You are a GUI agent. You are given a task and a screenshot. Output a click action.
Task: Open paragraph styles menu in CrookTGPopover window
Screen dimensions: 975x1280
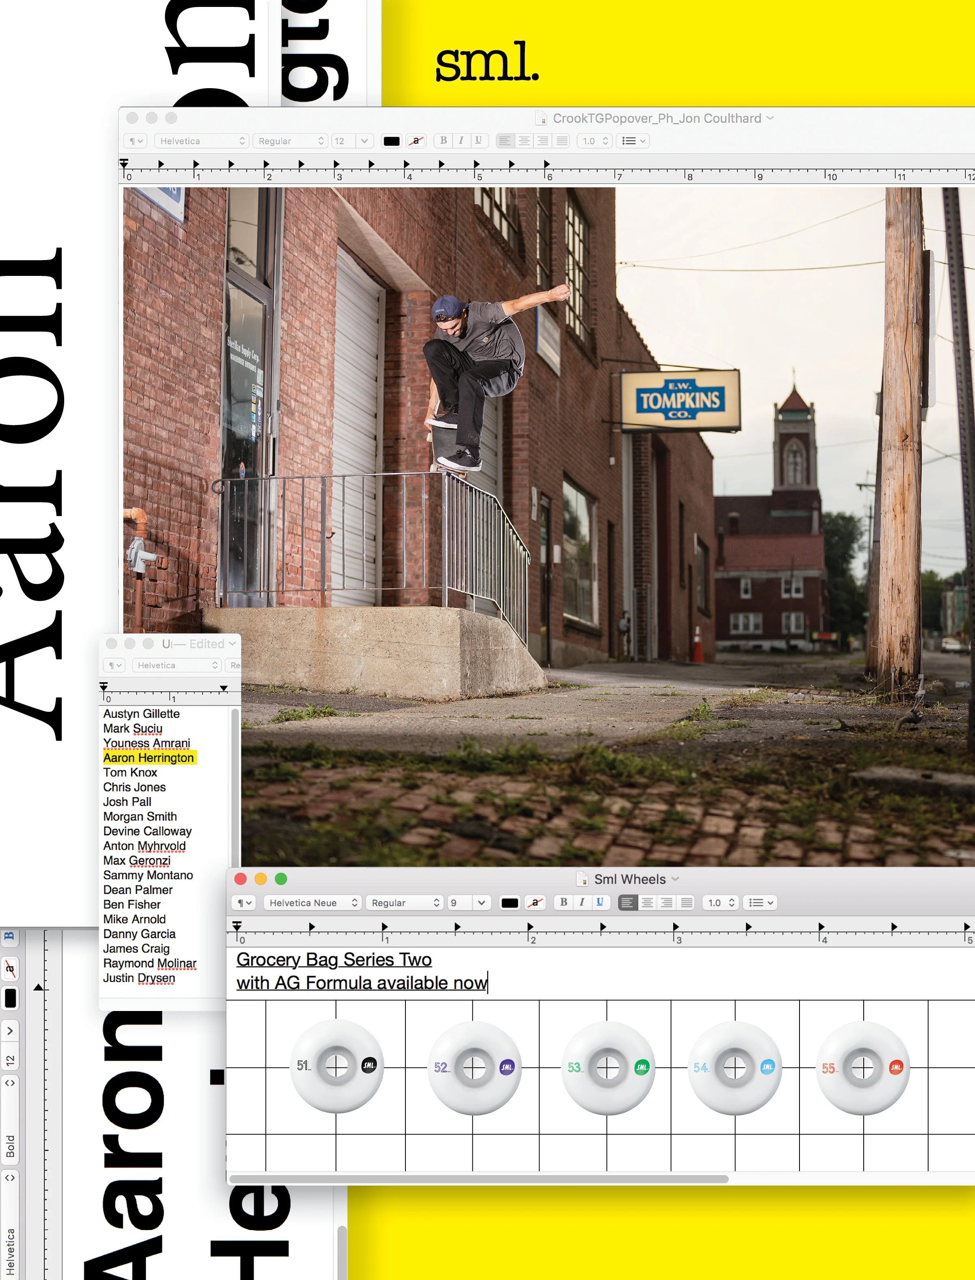coord(135,141)
